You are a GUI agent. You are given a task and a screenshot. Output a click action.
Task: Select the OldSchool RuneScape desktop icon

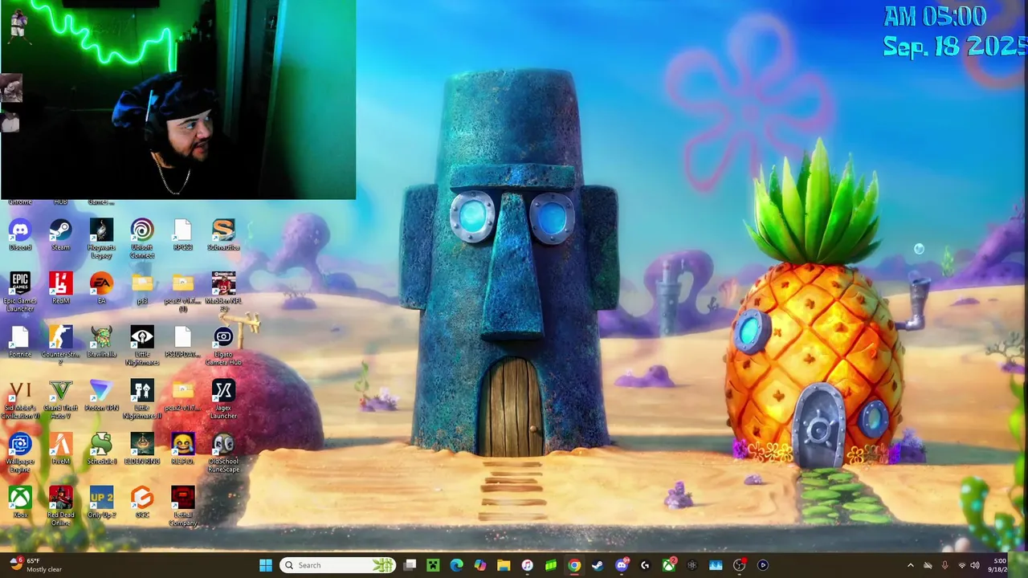pos(223,454)
